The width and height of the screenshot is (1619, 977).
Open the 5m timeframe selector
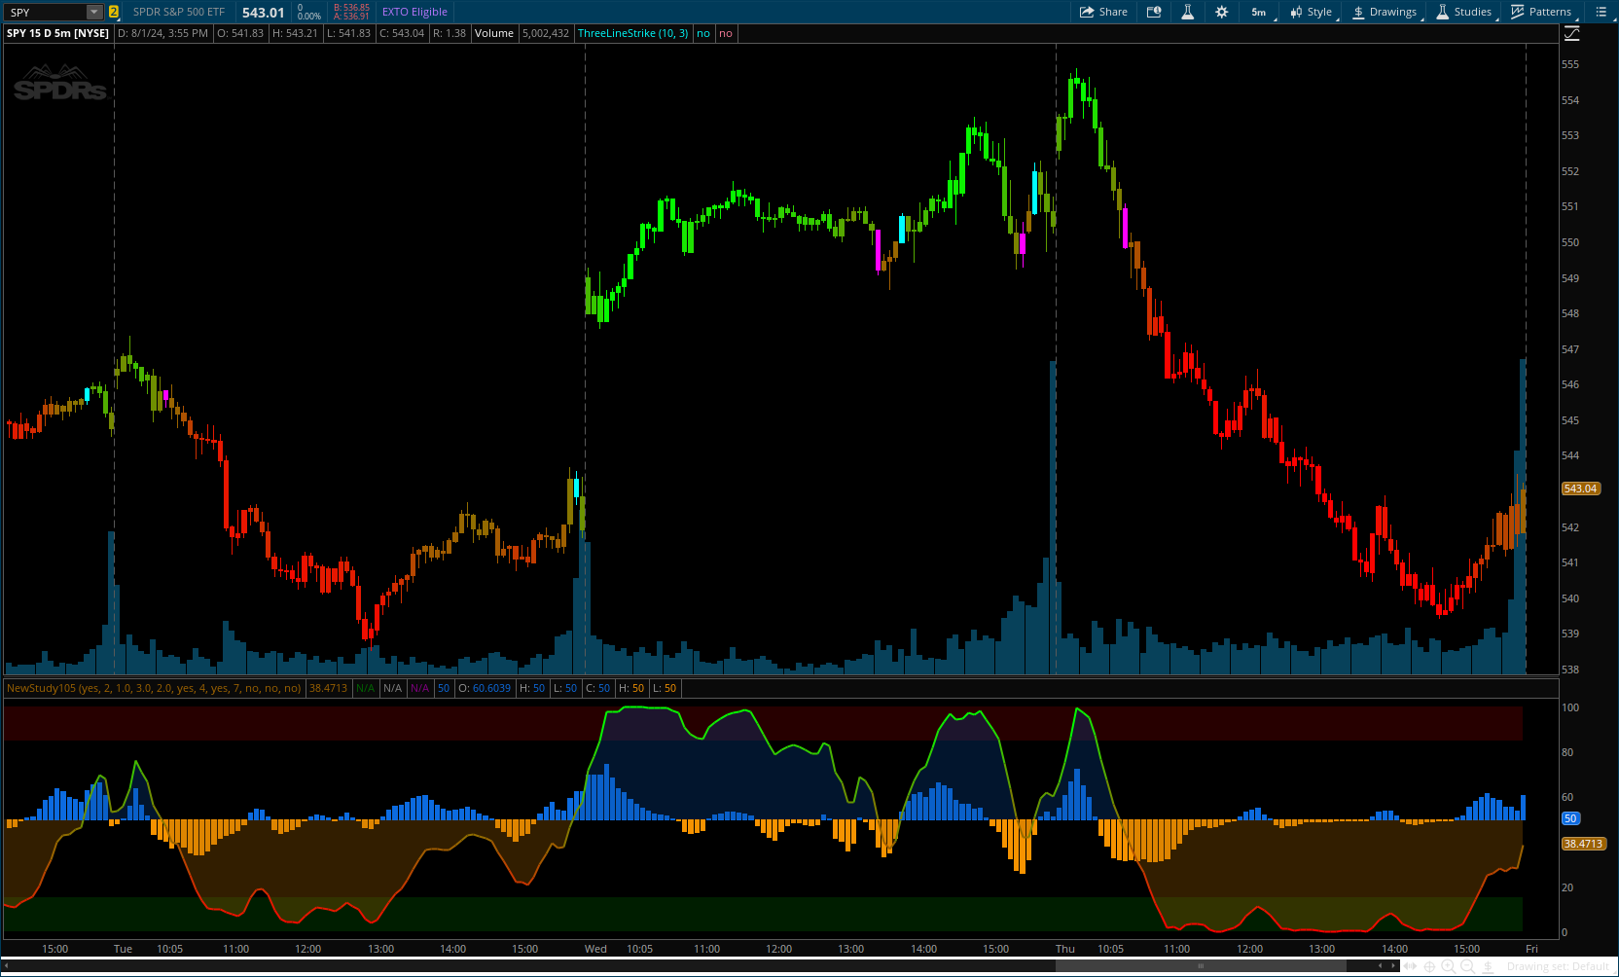[x=1259, y=12]
